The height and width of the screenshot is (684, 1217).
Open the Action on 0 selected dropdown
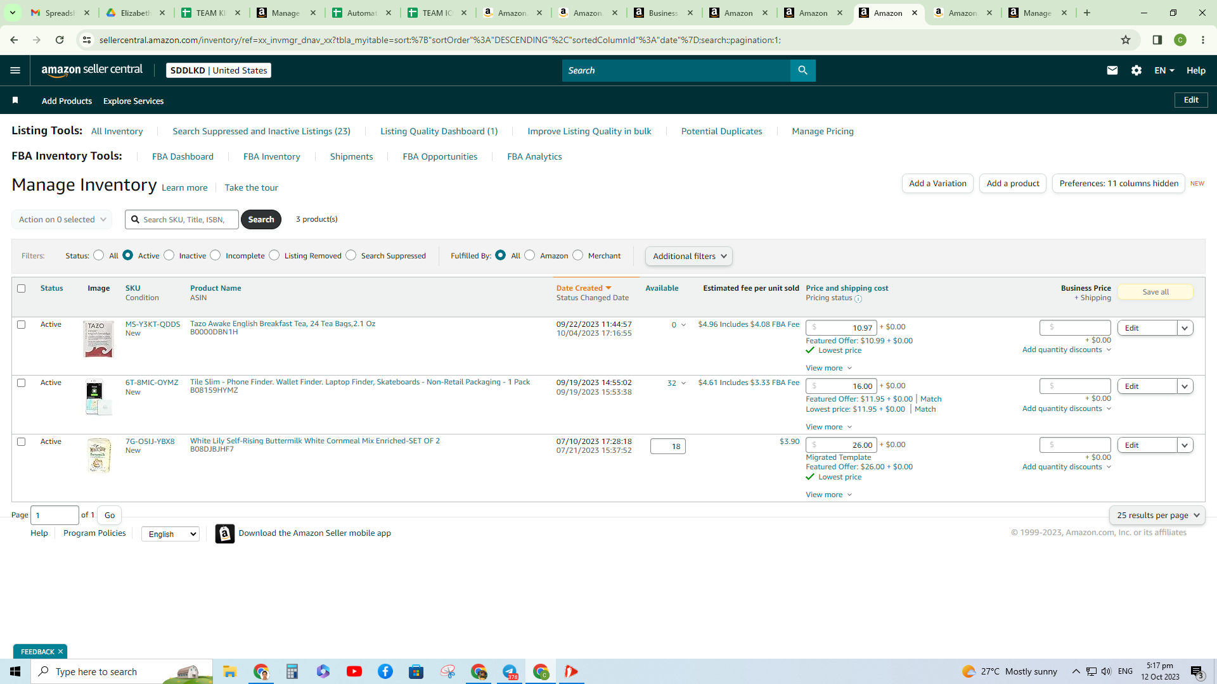click(x=61, y=220)
